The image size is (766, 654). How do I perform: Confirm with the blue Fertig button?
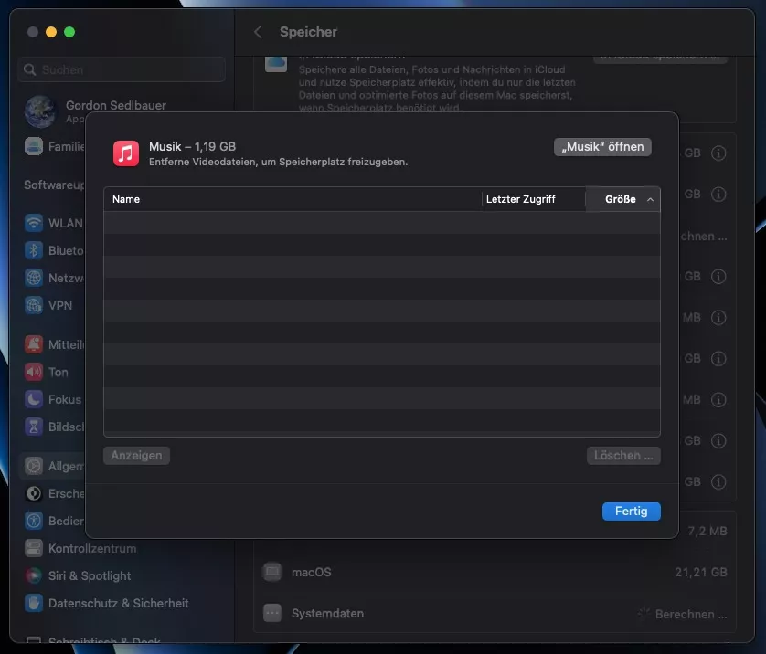point(631,512)
